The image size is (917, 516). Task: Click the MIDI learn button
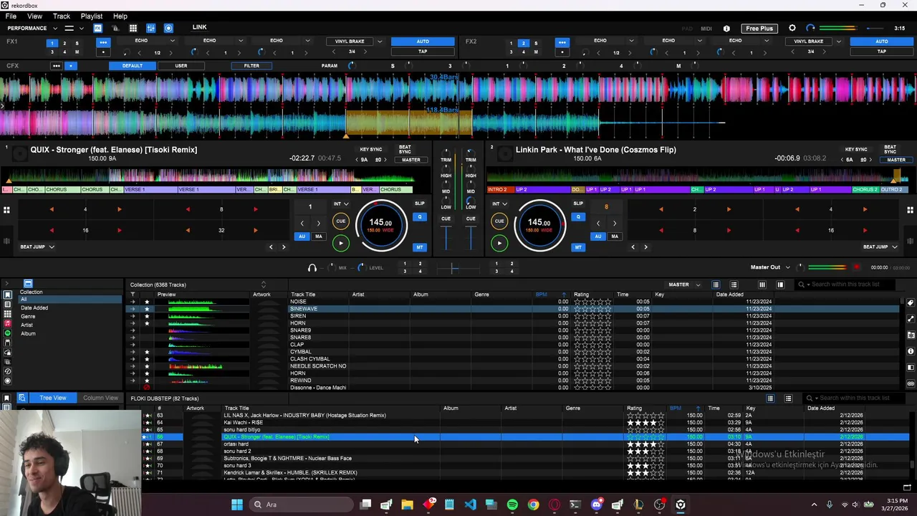(706, 29)
